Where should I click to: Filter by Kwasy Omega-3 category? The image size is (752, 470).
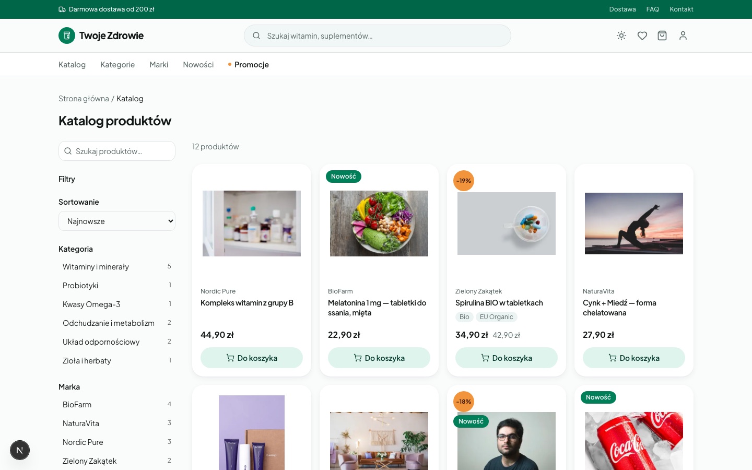(x=117, y=304)
